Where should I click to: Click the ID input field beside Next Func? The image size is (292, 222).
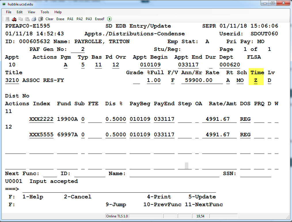[90, 174]
